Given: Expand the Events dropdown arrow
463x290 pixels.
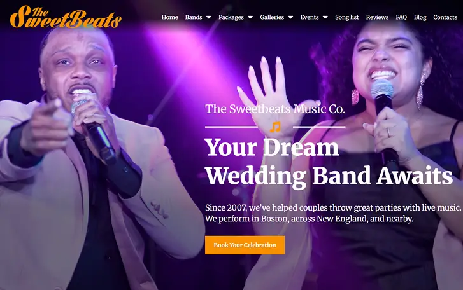Looking at the screenshot, I should (325, 17).
